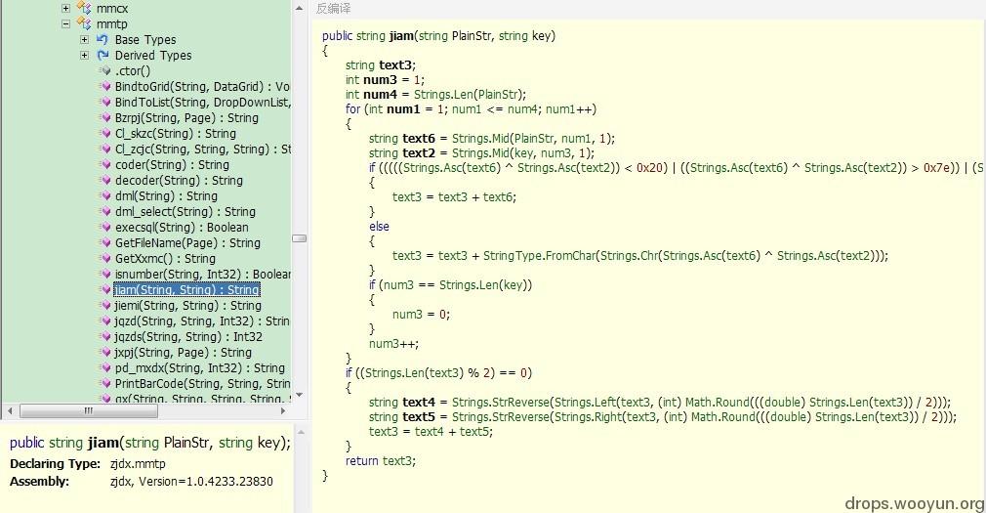Click the Base Types arrow icon
This screenshot has width=986, height=513.
[x=102, y=40]
